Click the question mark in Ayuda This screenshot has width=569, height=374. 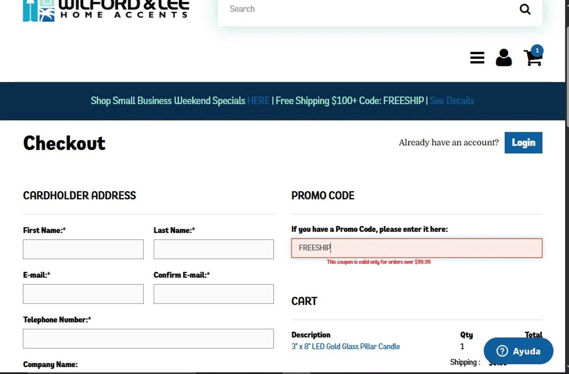(x=502, y=351)
